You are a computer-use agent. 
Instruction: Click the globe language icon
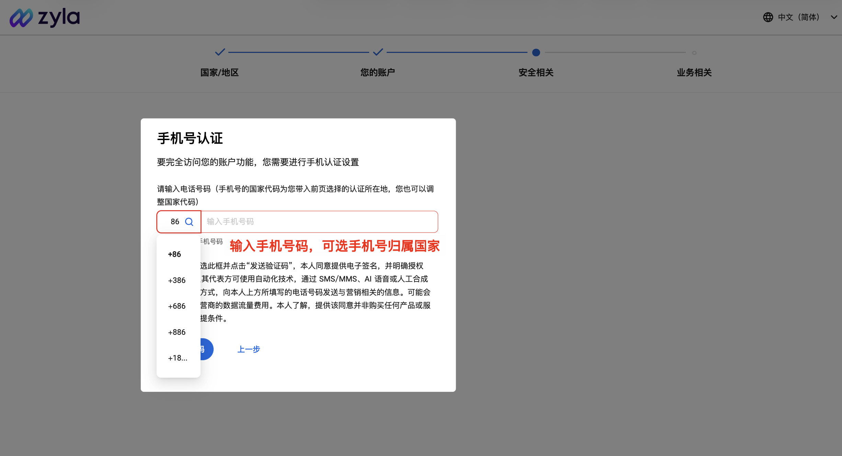768,17
